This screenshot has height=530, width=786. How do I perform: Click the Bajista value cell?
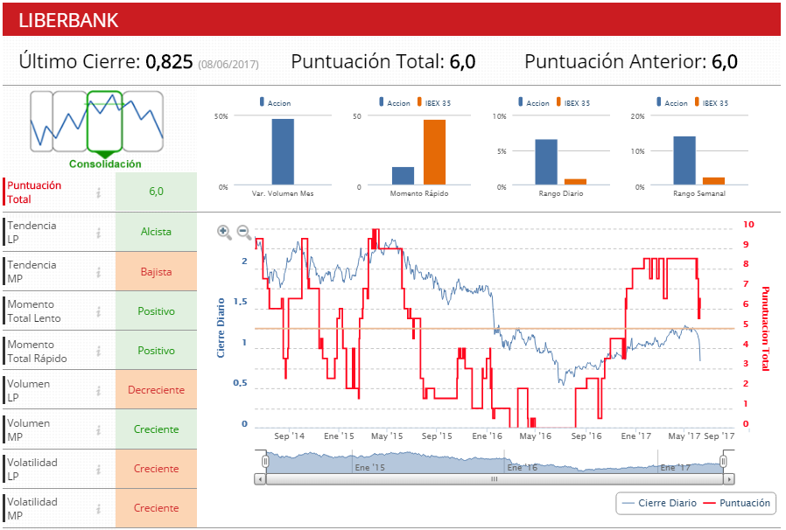click(x=156, y=272)
